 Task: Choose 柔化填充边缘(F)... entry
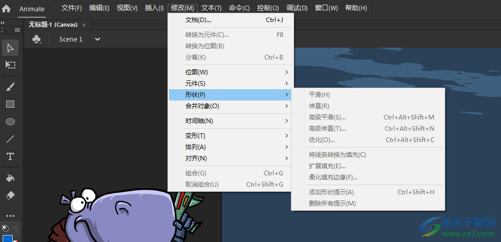[368, 177]
